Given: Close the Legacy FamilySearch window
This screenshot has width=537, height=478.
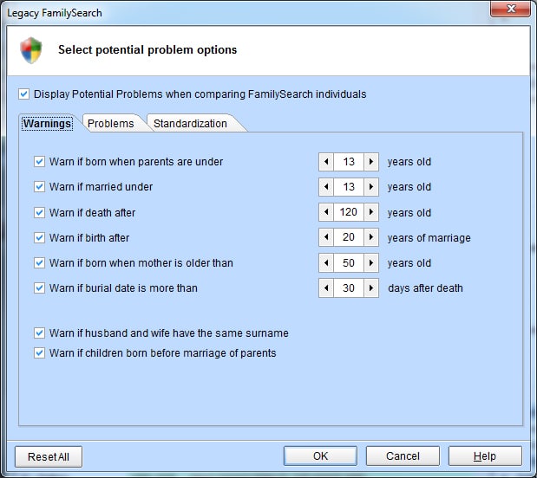Looking at the screenshot, I should tap(511, 9).
